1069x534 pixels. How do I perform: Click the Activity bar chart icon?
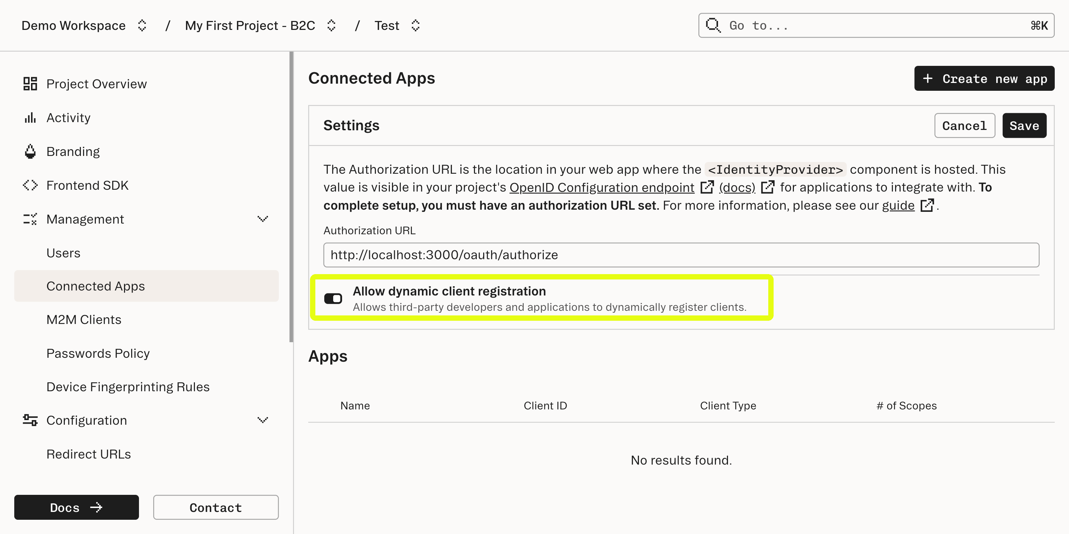[30, 118]
